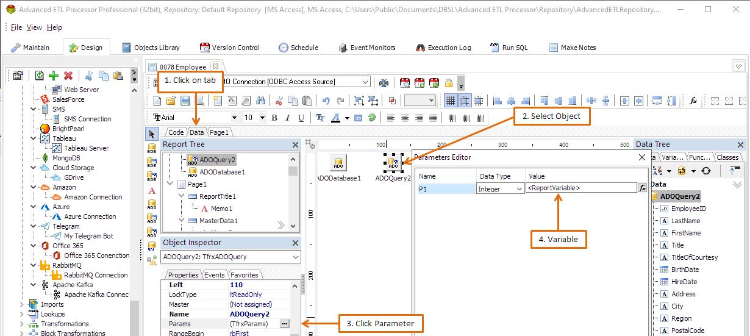Close the Parameters Editor dialog
Screen dimensions: 750x336
641,157
